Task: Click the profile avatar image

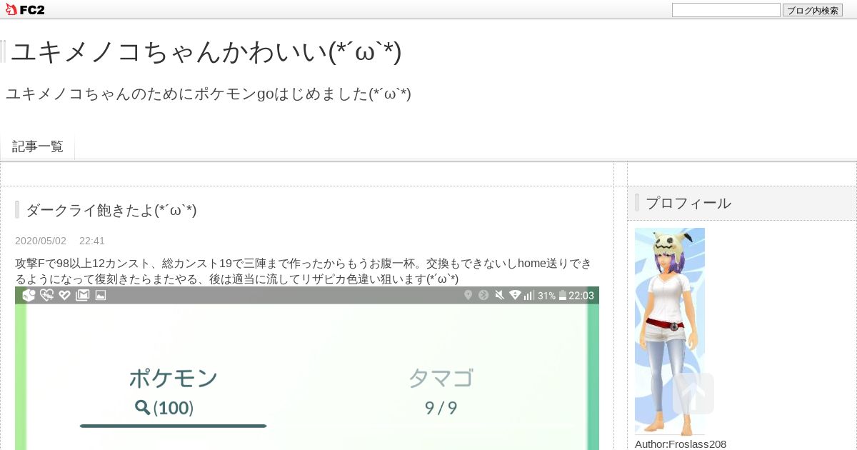Action: click(670, 331)
